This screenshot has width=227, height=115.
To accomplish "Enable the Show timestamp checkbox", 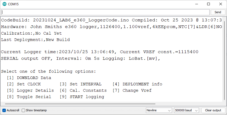I will pyautogui.click(x=24, y=110).
